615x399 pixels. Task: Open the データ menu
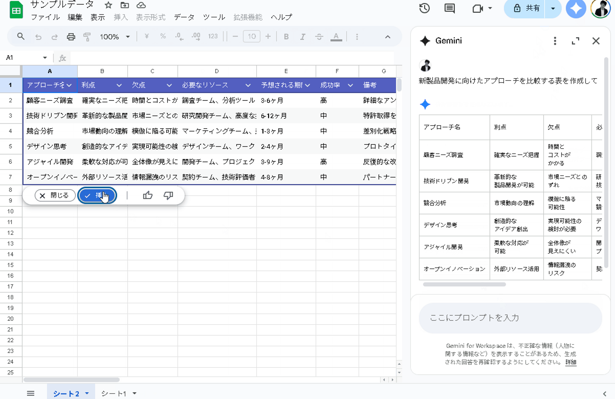(x=184, y=17)
